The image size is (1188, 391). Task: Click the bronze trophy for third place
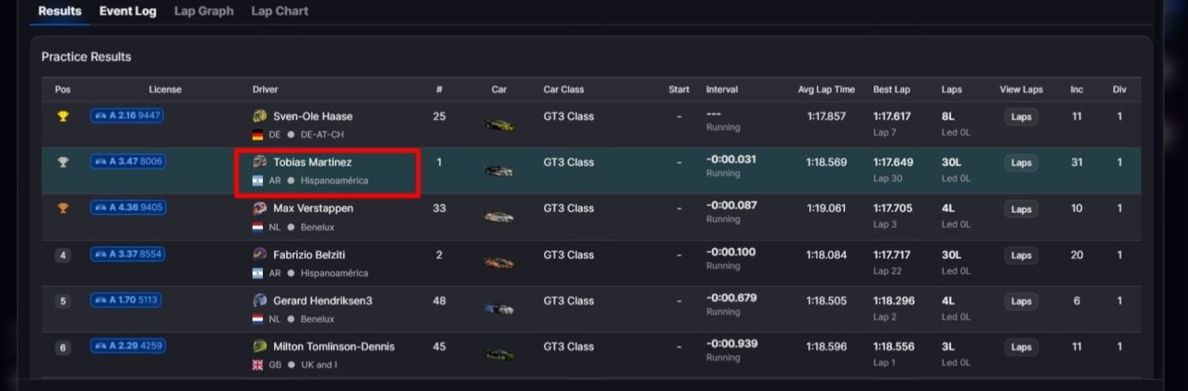tap(63, 209)
